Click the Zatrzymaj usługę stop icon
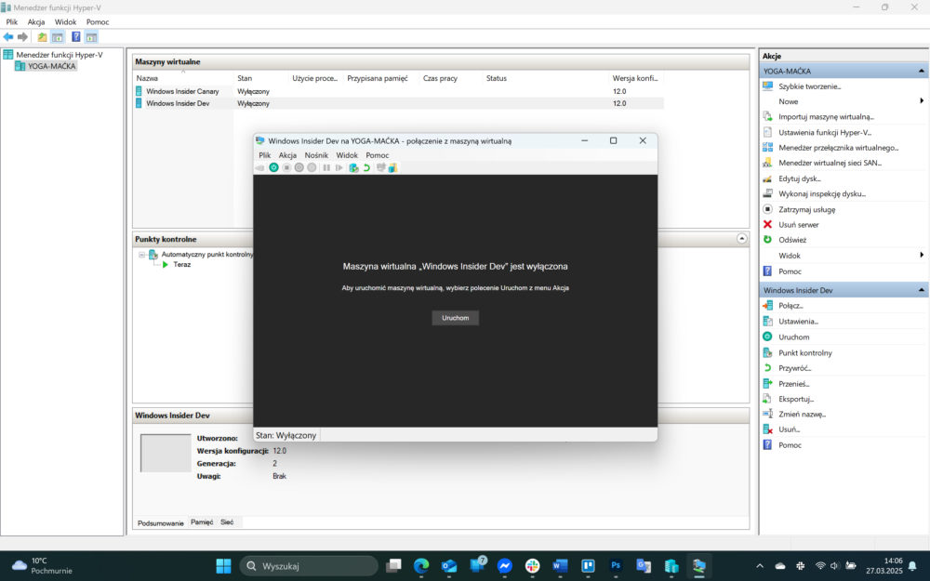 [767, 209]
